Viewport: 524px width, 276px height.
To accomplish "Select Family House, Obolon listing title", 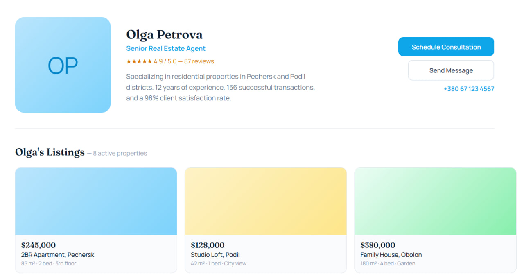I will pos(391,255).
